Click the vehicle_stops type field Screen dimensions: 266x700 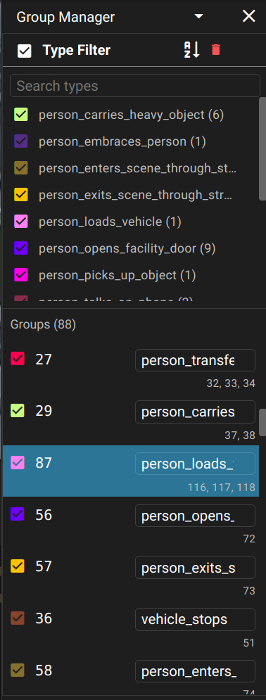coord(195,619)
